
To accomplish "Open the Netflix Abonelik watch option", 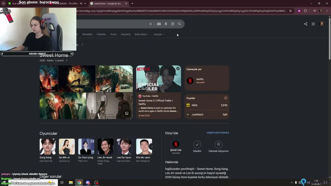I will [207, 81].
